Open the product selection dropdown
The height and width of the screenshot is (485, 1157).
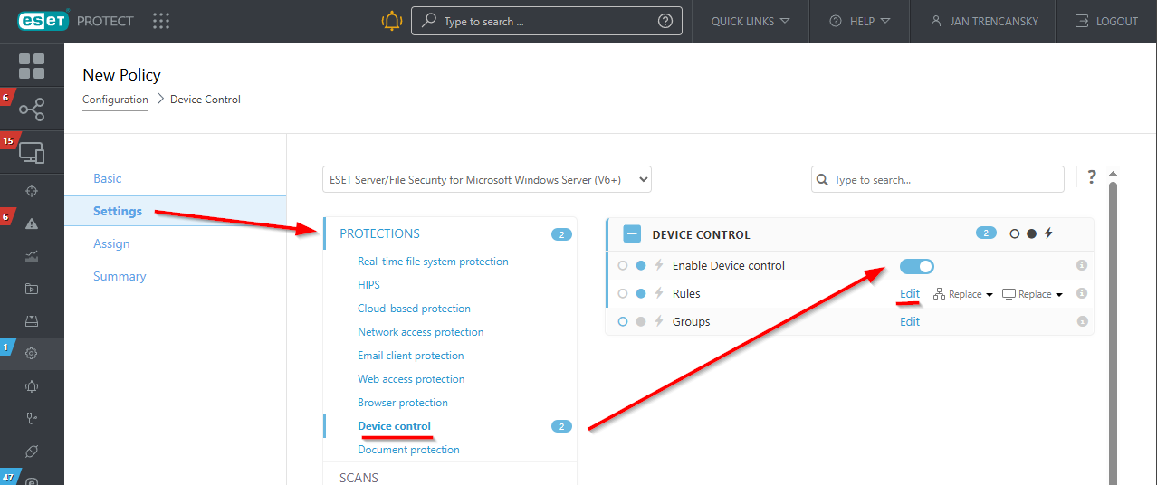[487, 179]
